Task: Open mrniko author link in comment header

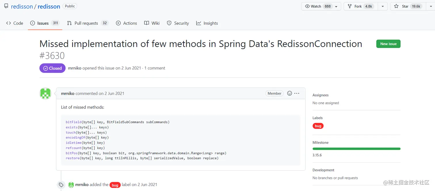Action: (x=68, y=93)
